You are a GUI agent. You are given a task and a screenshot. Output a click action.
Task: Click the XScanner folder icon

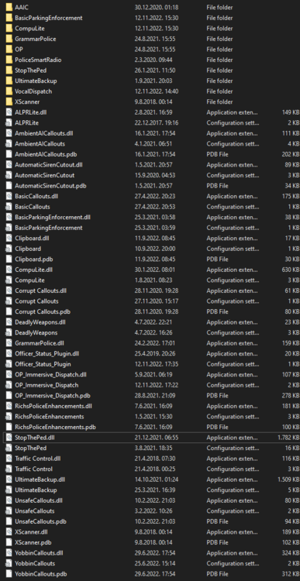[x=9, y=101]
